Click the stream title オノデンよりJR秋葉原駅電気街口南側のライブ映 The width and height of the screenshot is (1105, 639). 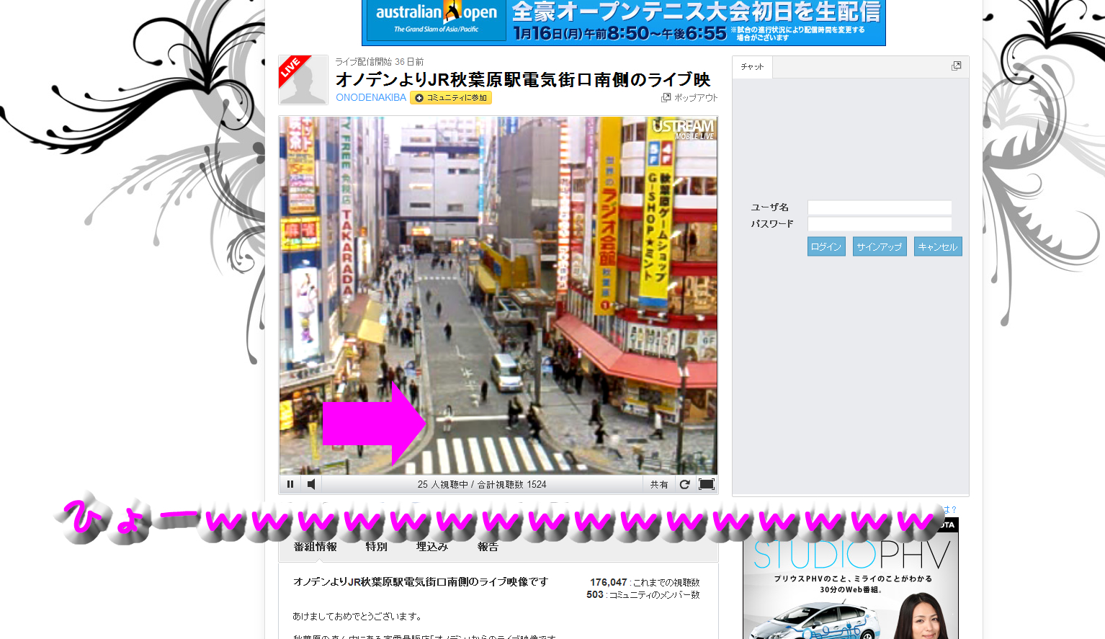[523, 79]
